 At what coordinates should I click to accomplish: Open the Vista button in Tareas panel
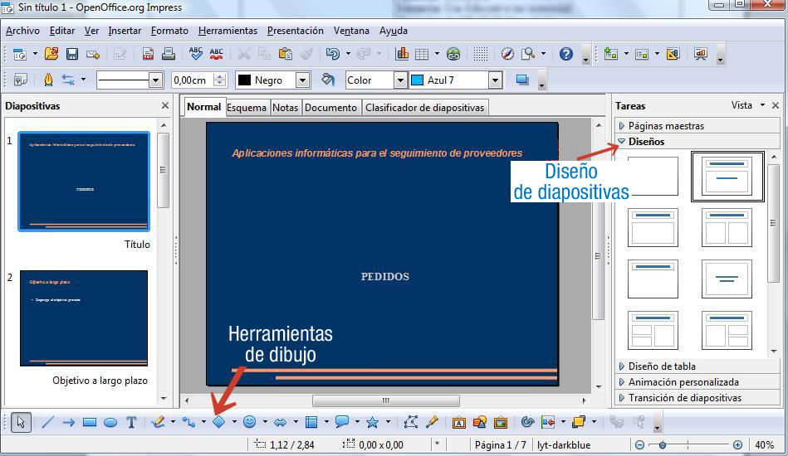pyautogui.click(x=747, y=105)
